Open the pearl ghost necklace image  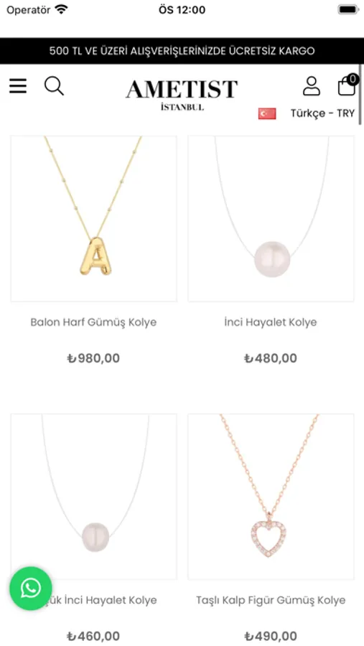(x=271, y=219)
